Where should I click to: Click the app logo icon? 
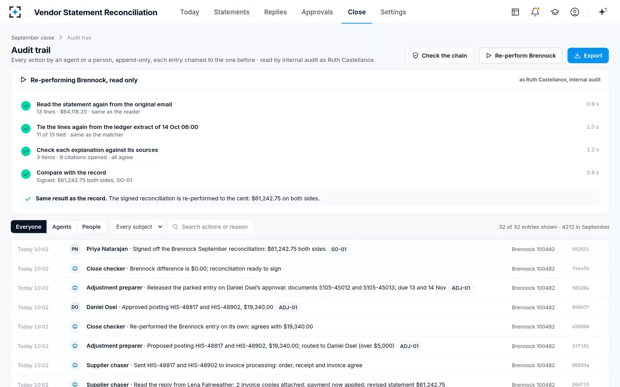(15, 12)
